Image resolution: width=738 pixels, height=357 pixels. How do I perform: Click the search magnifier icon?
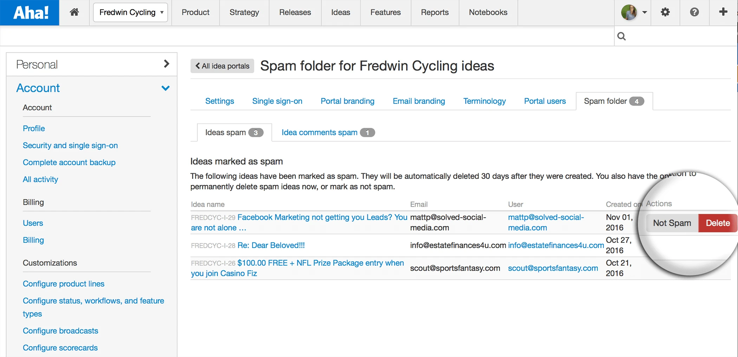click(621, 36)
